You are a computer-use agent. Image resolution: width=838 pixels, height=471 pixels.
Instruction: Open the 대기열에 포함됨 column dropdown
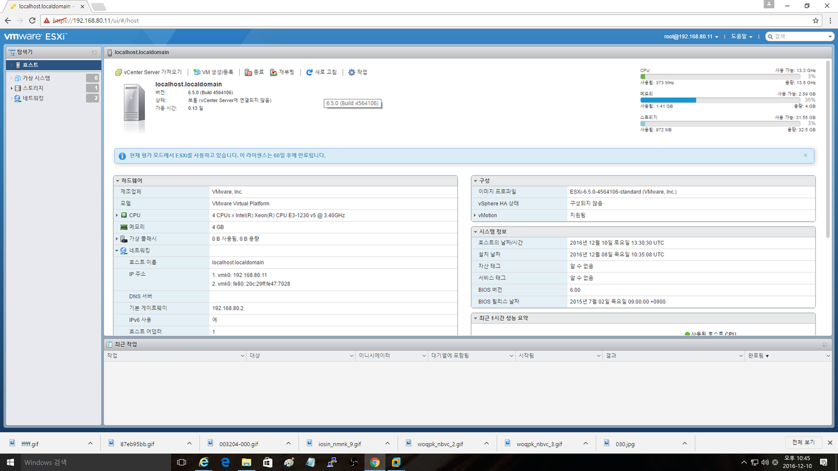(x=511, y=355)
